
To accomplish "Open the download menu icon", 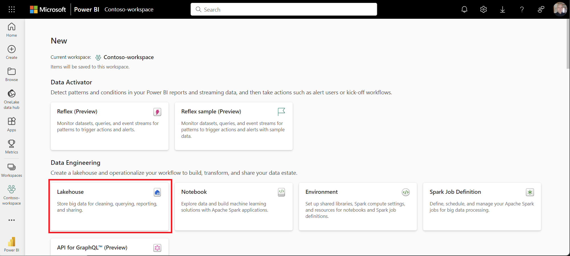I will [x=503, y=9].
